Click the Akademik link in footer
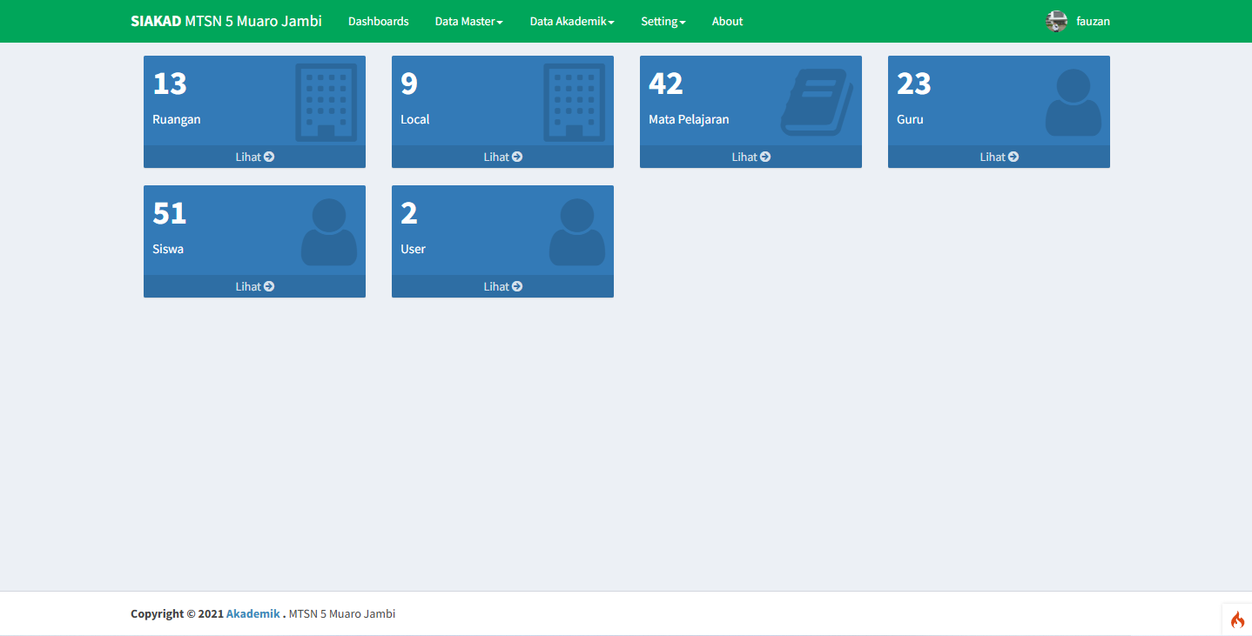This screenshot has height=636, width=1252. 252,613
